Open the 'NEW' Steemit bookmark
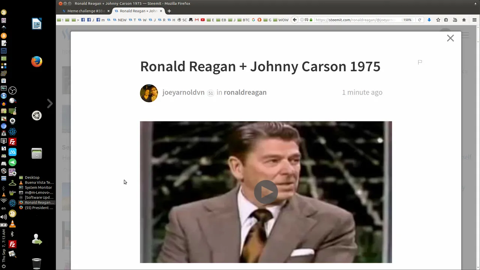 pyautogui.click(x=120, y=20)
